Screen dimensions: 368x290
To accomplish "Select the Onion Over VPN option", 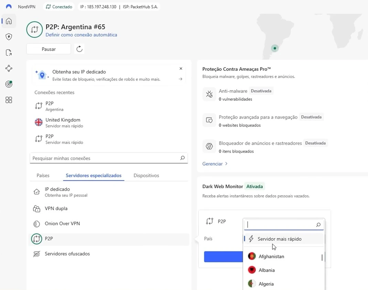I will coord(109,224).
